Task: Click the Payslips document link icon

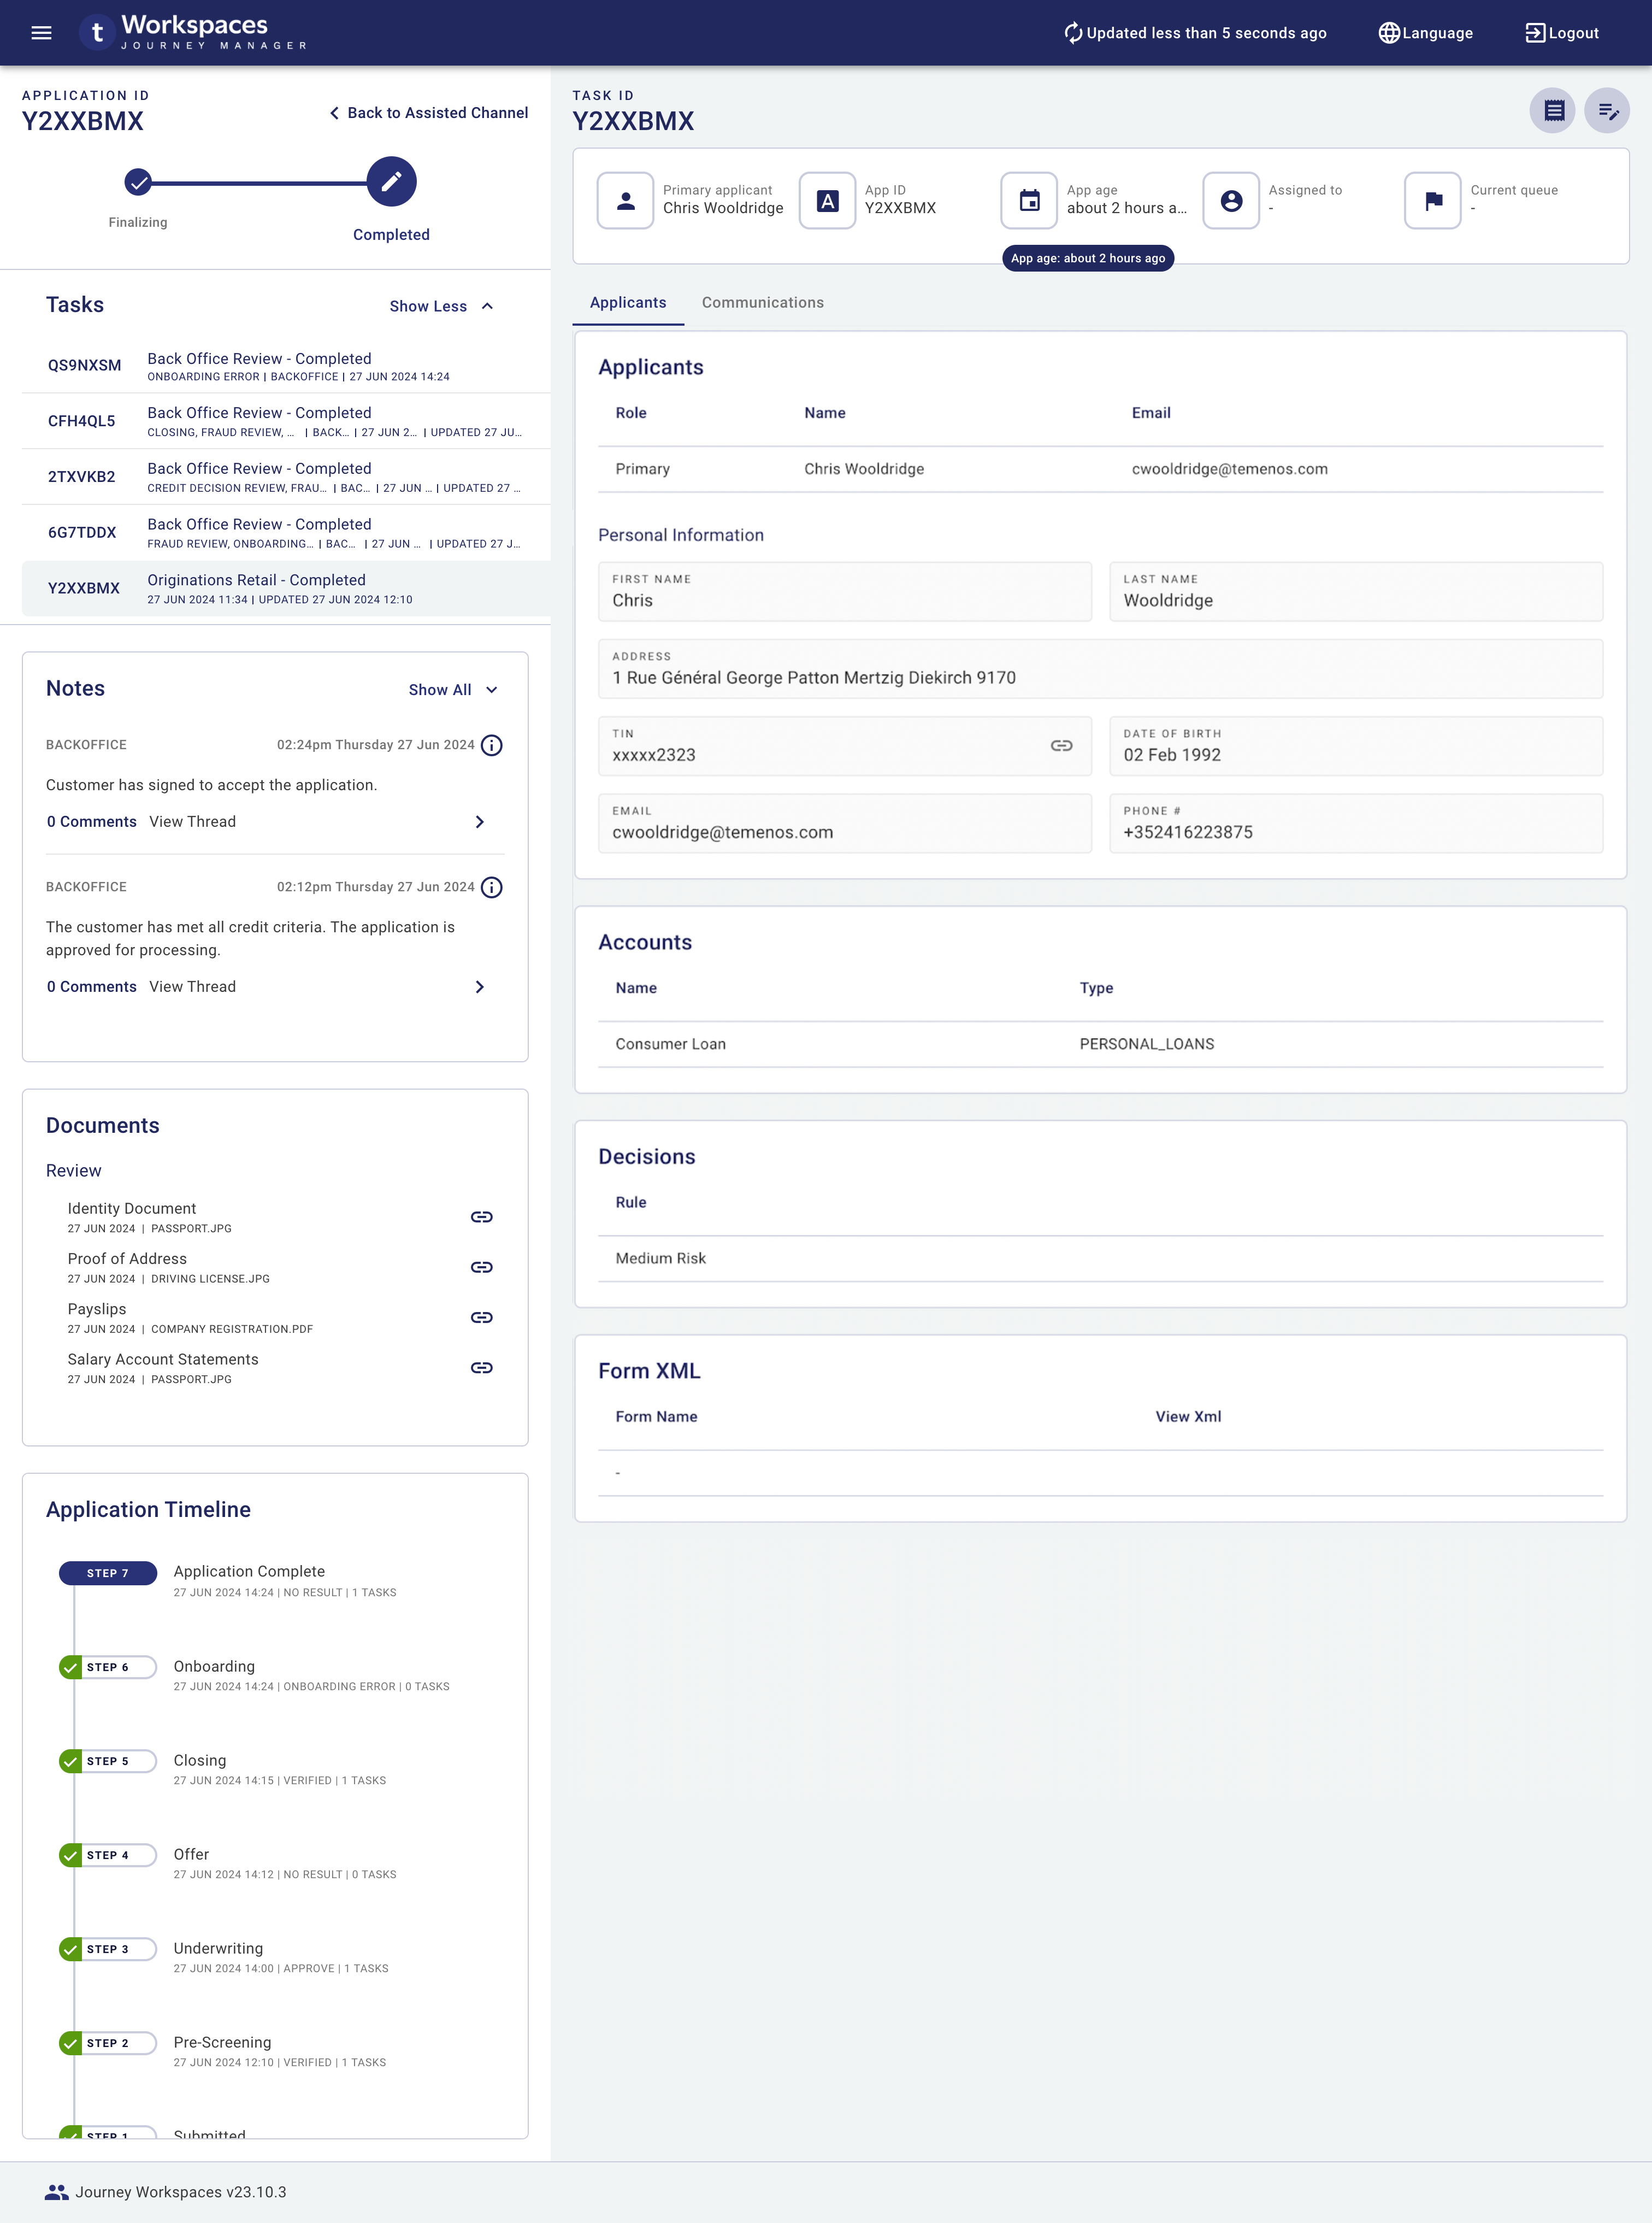Action: pyautogui.click(x=481, y=1317)
